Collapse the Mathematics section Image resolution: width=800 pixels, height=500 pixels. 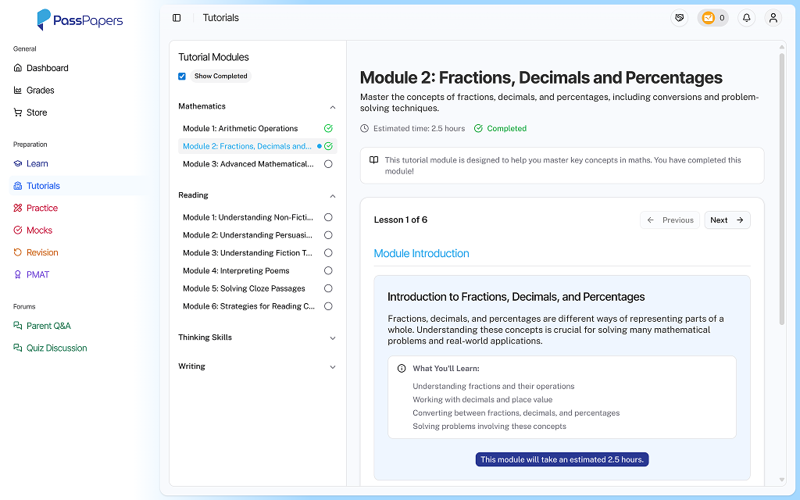coord(333,107)
